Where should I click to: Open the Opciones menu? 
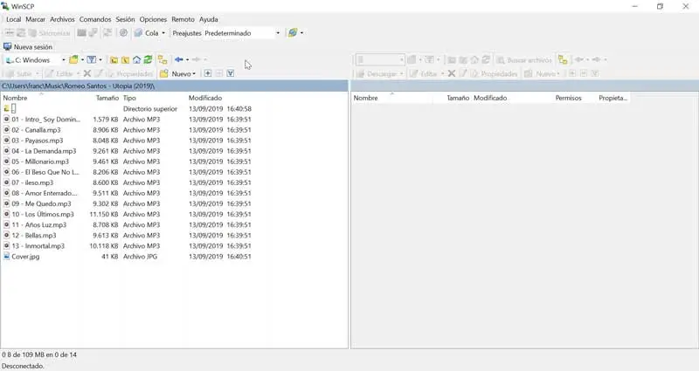tap(153, 19)
